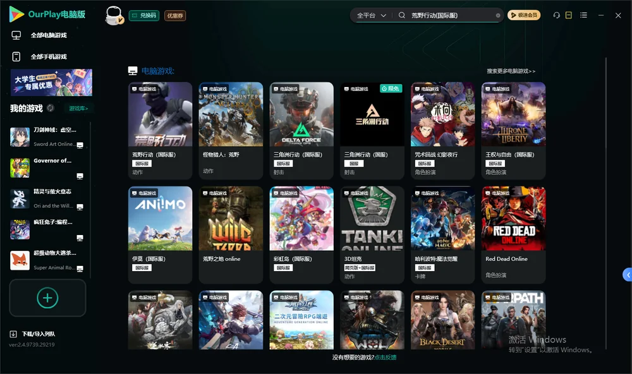This screenshot has height=374, width=632.
Task: Click the OurPlay logo icon
Action: 16,15
